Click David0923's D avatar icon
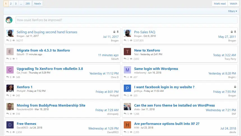The height and width of the screenshot is (136, 241). (x=10, y=125)
